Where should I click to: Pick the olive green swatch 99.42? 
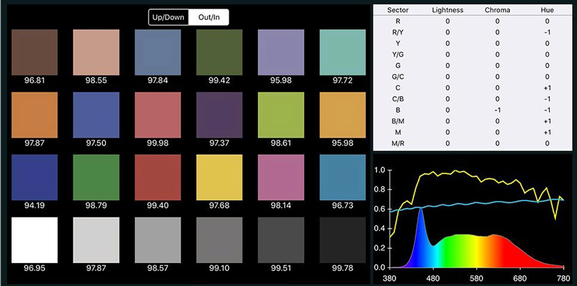(x=219, y=53)
